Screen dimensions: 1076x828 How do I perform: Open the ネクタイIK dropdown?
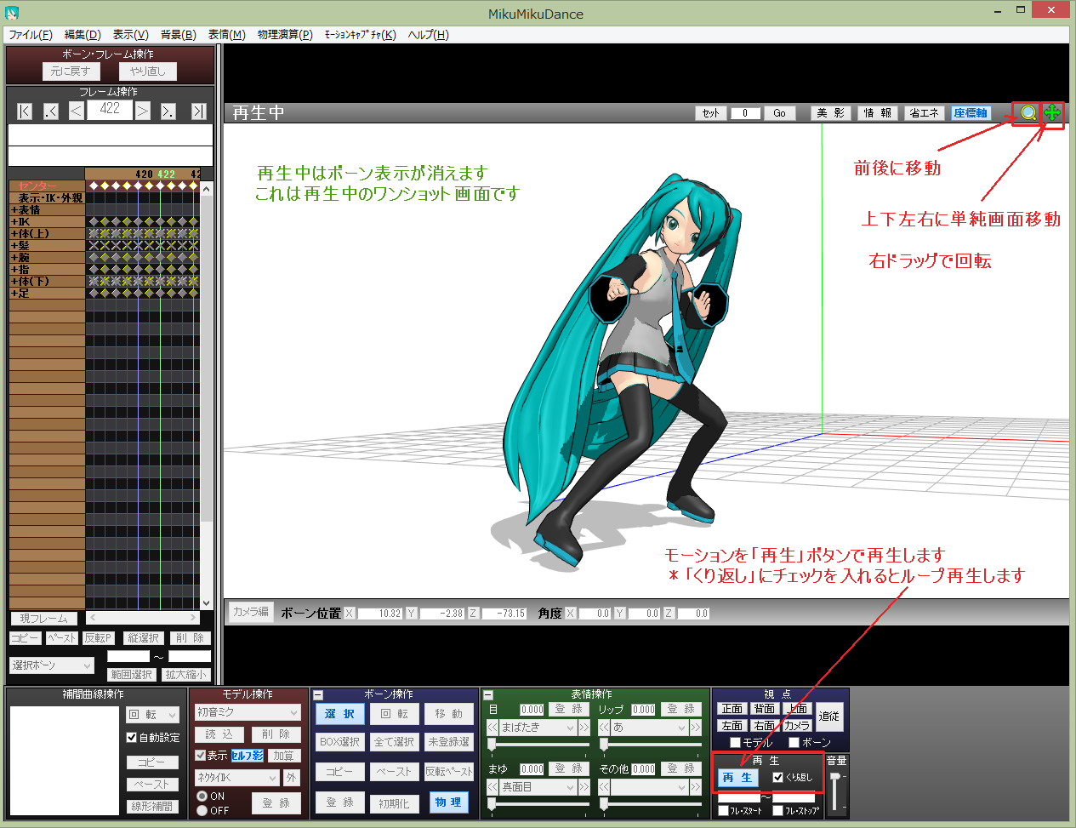pos(237,778)
